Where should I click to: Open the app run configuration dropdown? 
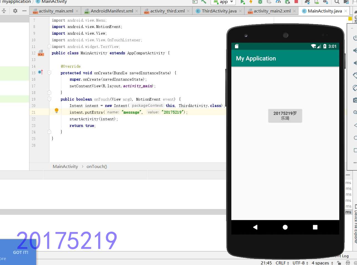click(x=223, y=2)
